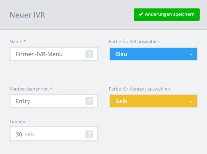
Task: Click the caret arrow on the Blau dropdown
Action: point(191,54)
